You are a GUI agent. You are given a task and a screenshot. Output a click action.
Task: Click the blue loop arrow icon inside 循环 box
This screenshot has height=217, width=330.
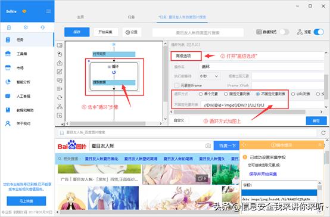click(x=114, y=72)
